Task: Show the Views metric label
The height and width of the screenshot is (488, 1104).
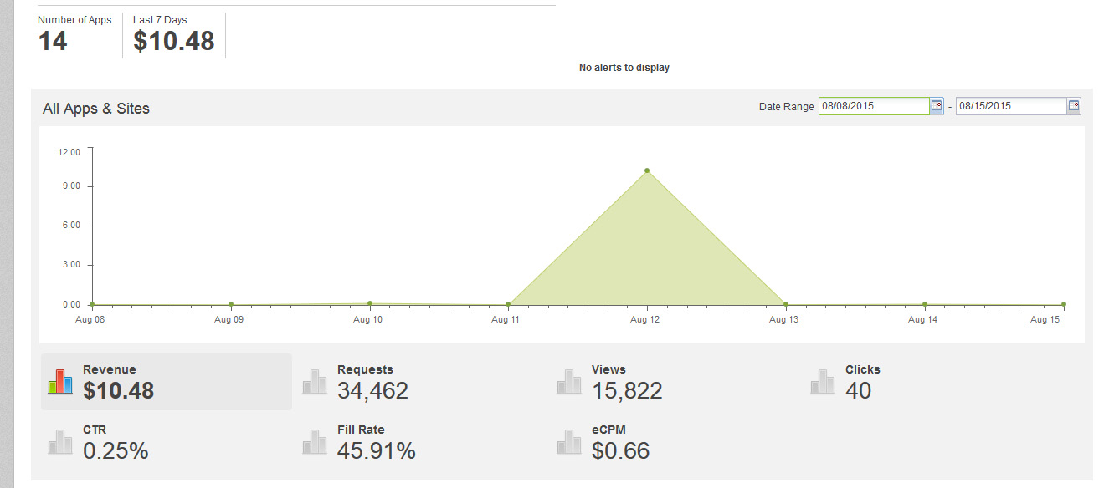Action: tap(608, 369)
